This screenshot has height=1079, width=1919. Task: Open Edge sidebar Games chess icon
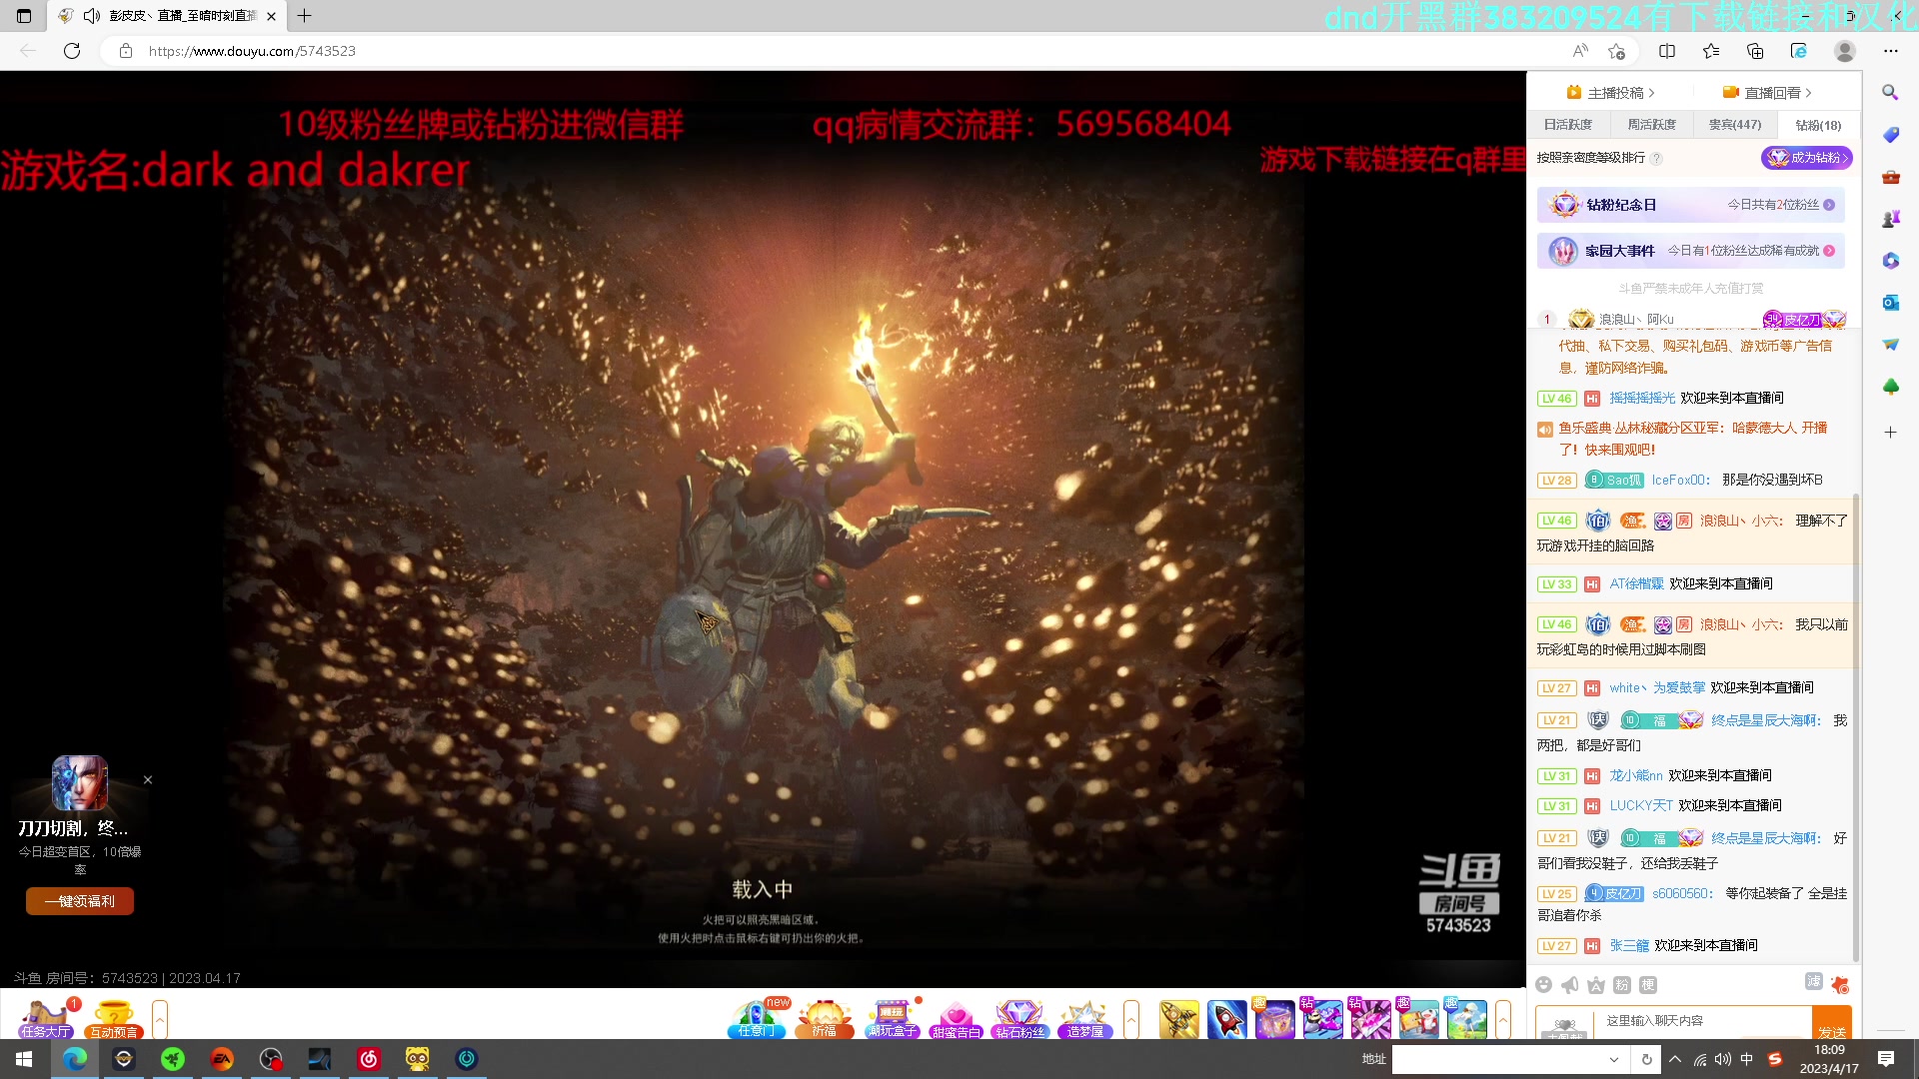click(1890, 219)
